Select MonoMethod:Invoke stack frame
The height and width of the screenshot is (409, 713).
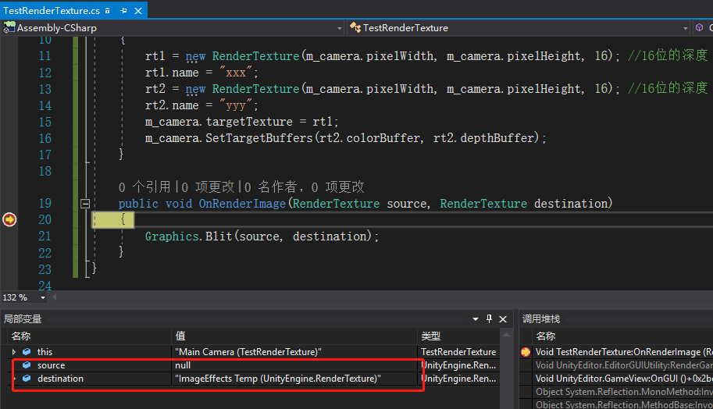[x=624, y=391]
